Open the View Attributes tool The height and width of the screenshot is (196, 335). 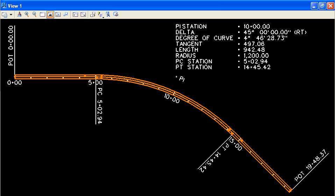click(x=5, y=15)
